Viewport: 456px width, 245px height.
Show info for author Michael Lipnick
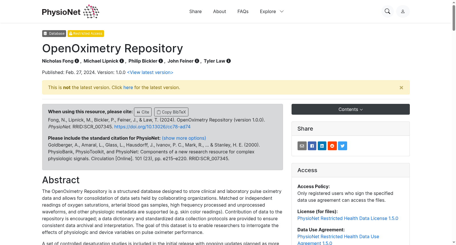coord(122,61)
